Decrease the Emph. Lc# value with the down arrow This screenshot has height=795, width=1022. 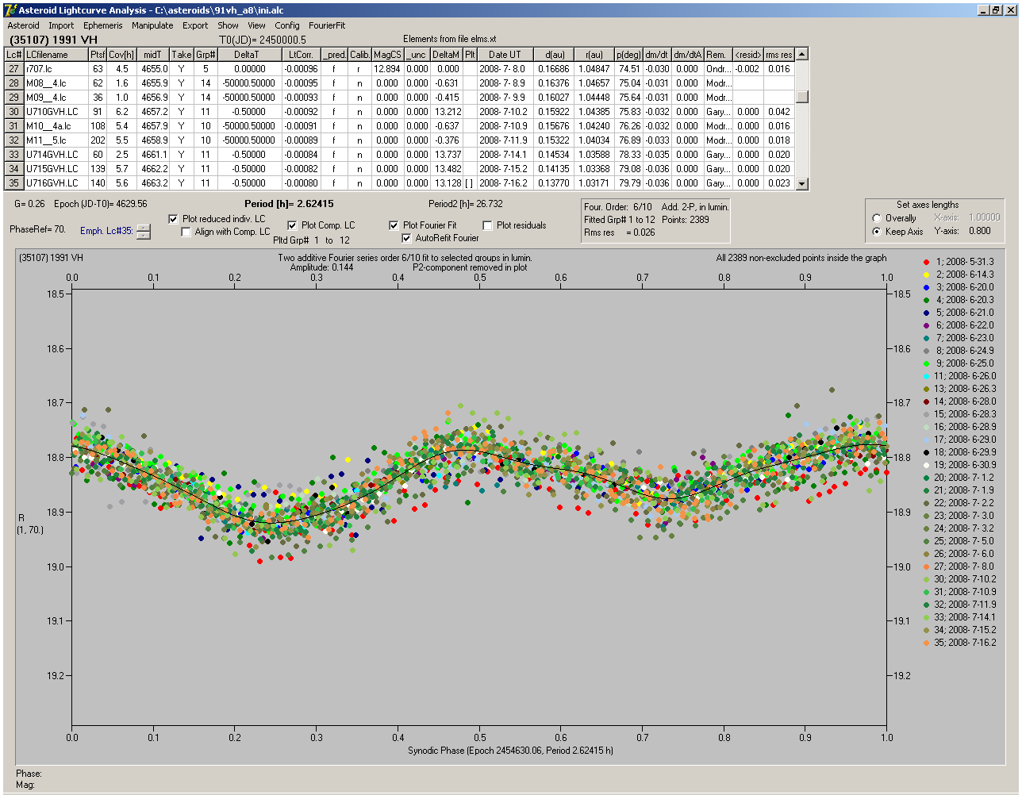143,235
